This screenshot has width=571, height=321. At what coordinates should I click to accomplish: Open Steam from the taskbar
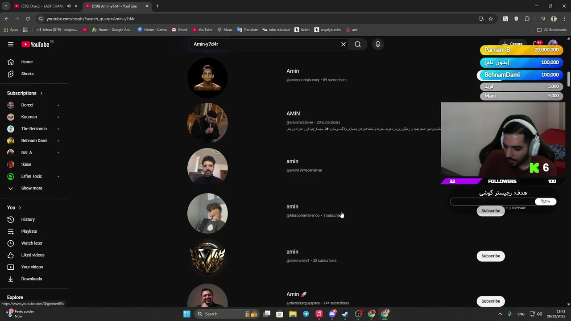pos(345,314)
